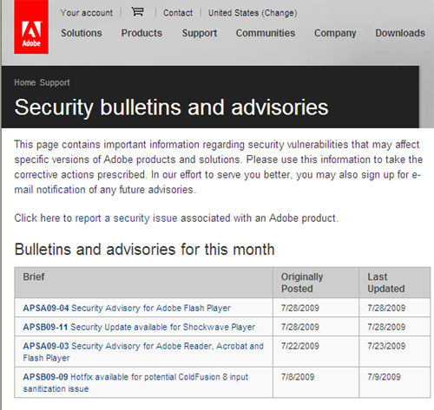Image resolution: width=434 pixels, height=410 pixels.
Task: Open the Company menu
Action: coord(335,33)
